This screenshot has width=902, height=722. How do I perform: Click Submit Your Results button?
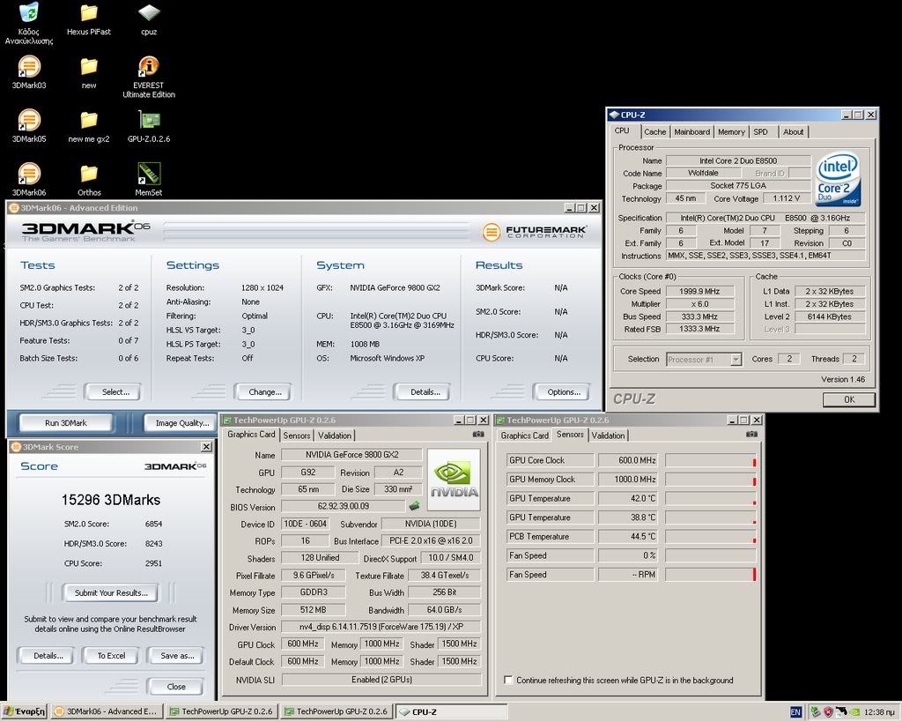coord(111,592)
